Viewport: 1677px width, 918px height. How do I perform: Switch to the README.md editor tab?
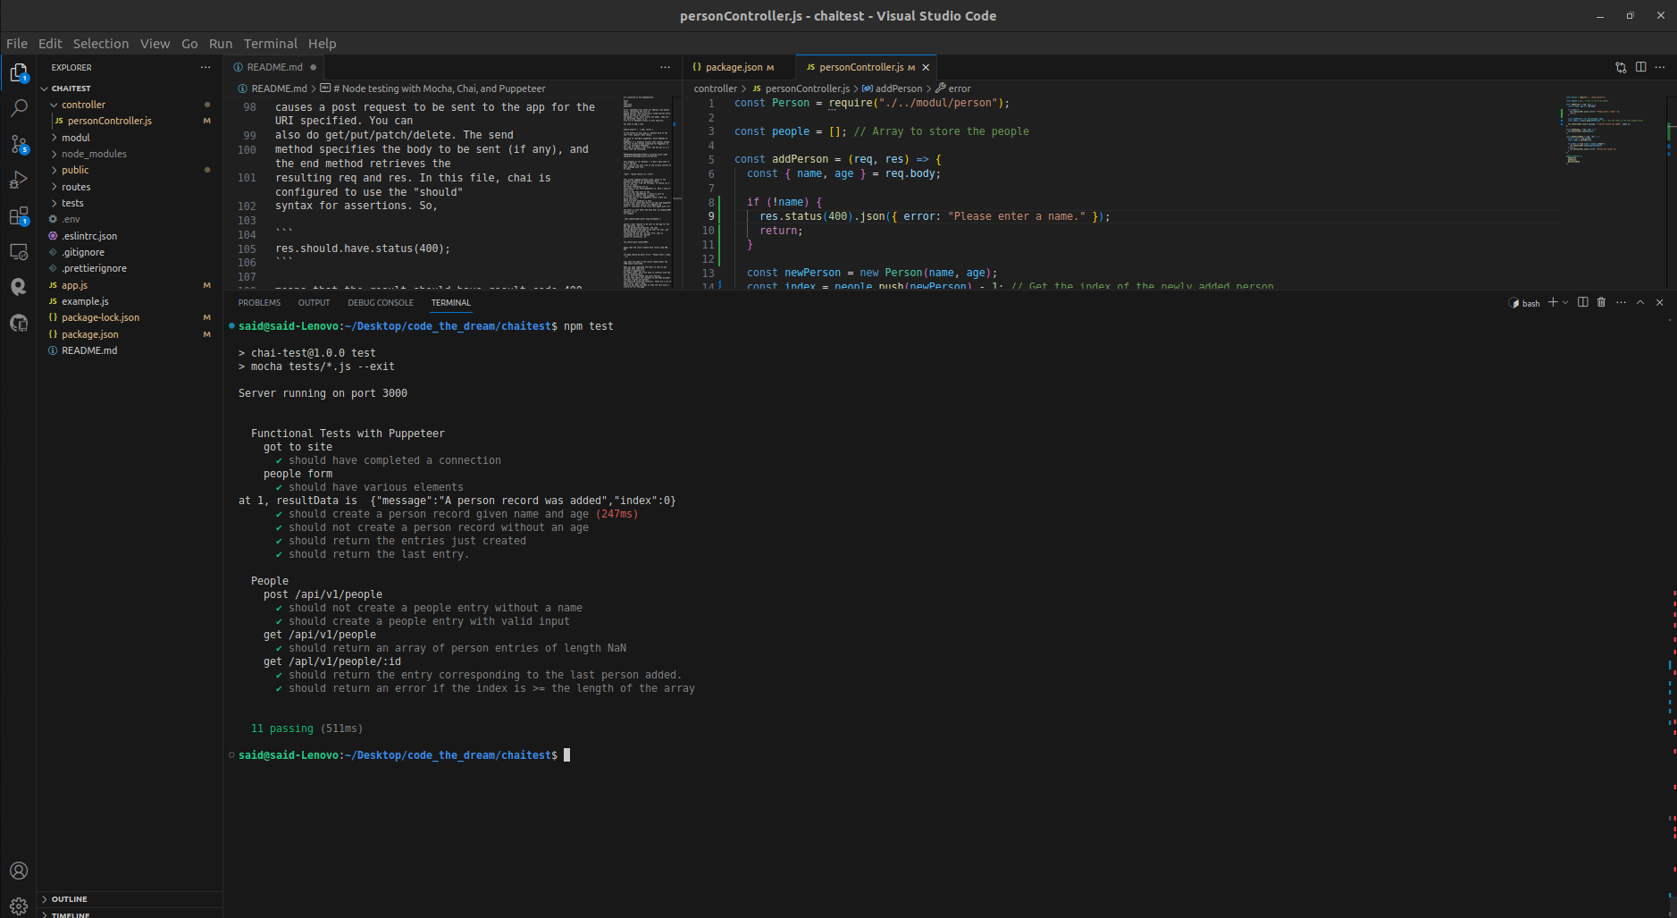coord(273,67)
